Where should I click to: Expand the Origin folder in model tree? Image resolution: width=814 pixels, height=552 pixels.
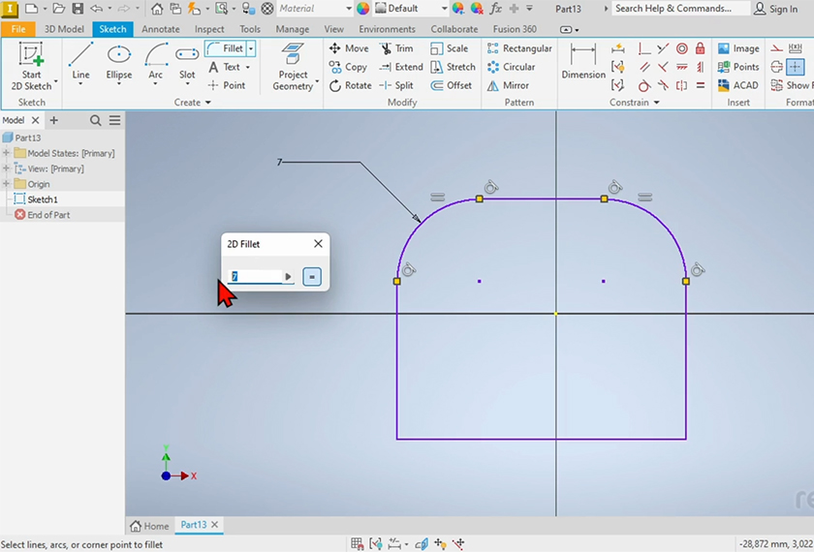[x=7, y=184]
